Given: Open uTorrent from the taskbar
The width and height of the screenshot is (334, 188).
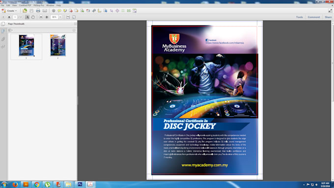Looking at the screenshot, I should 47,185.
